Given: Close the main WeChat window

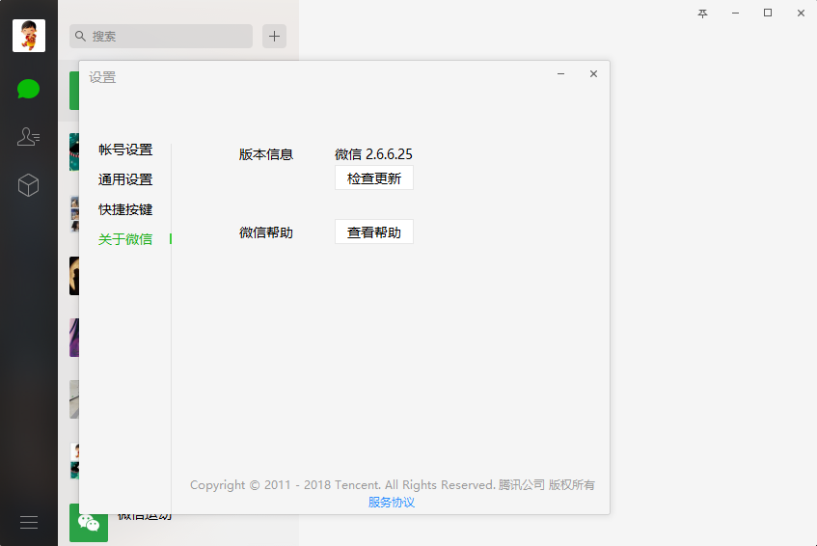Looking at the screenshot, I should coord(801,14).
